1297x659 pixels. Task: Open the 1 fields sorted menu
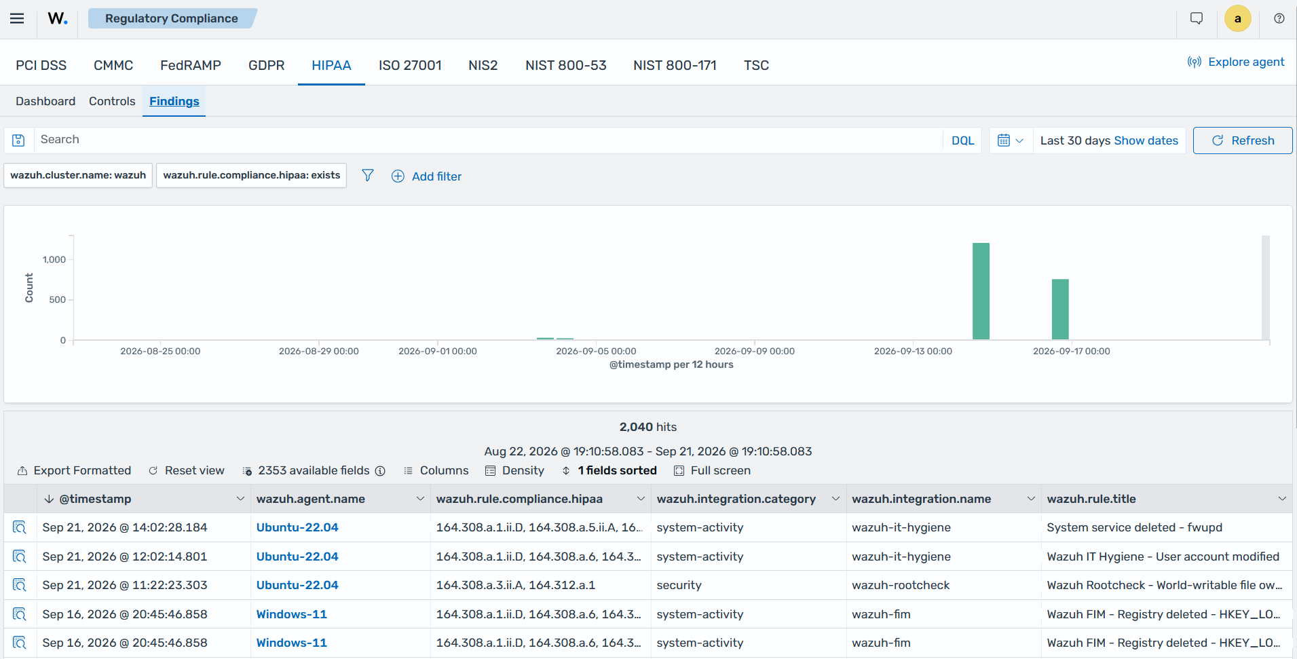click(x=609, y=470)
